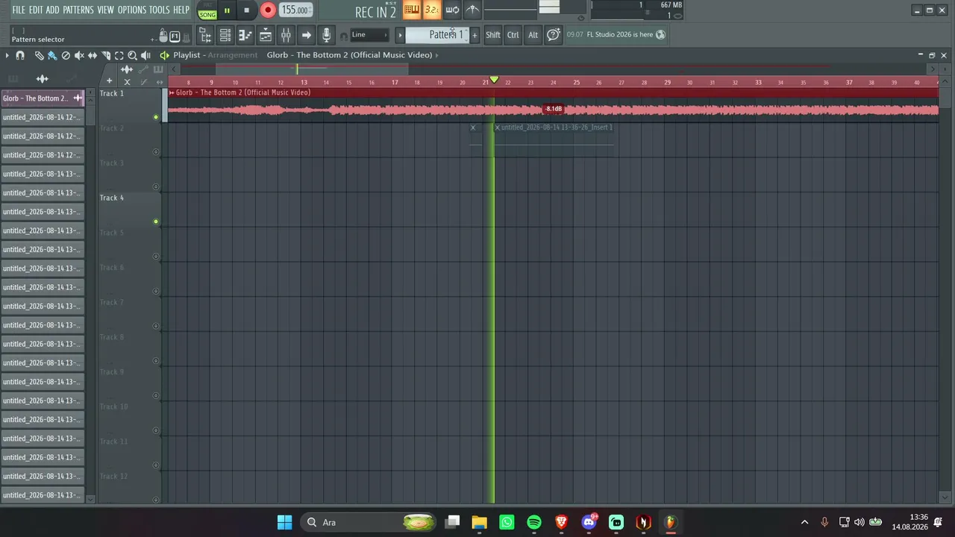Toggle loop recording icon

pyautogui.click(x=452, y=10)
